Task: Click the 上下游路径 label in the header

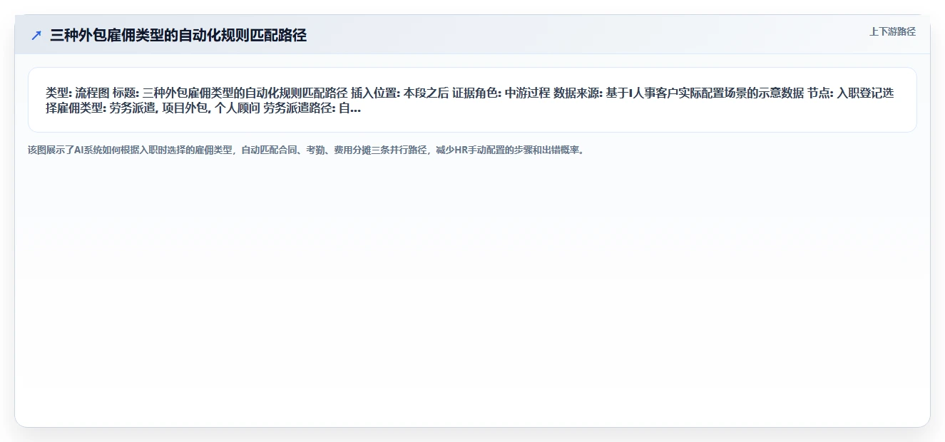Action: point(892,31)
